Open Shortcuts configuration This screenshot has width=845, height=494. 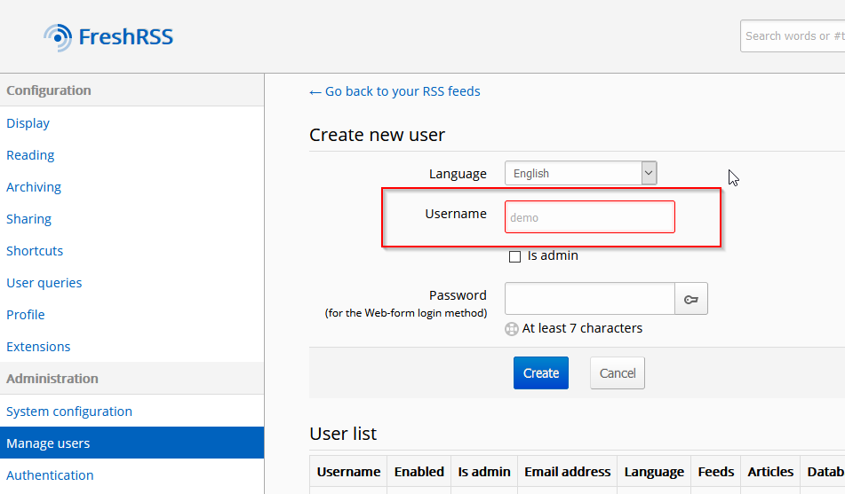click(x=35, y=251)
